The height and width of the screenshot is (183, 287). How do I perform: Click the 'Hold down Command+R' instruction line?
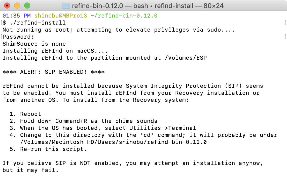(84, 121)
